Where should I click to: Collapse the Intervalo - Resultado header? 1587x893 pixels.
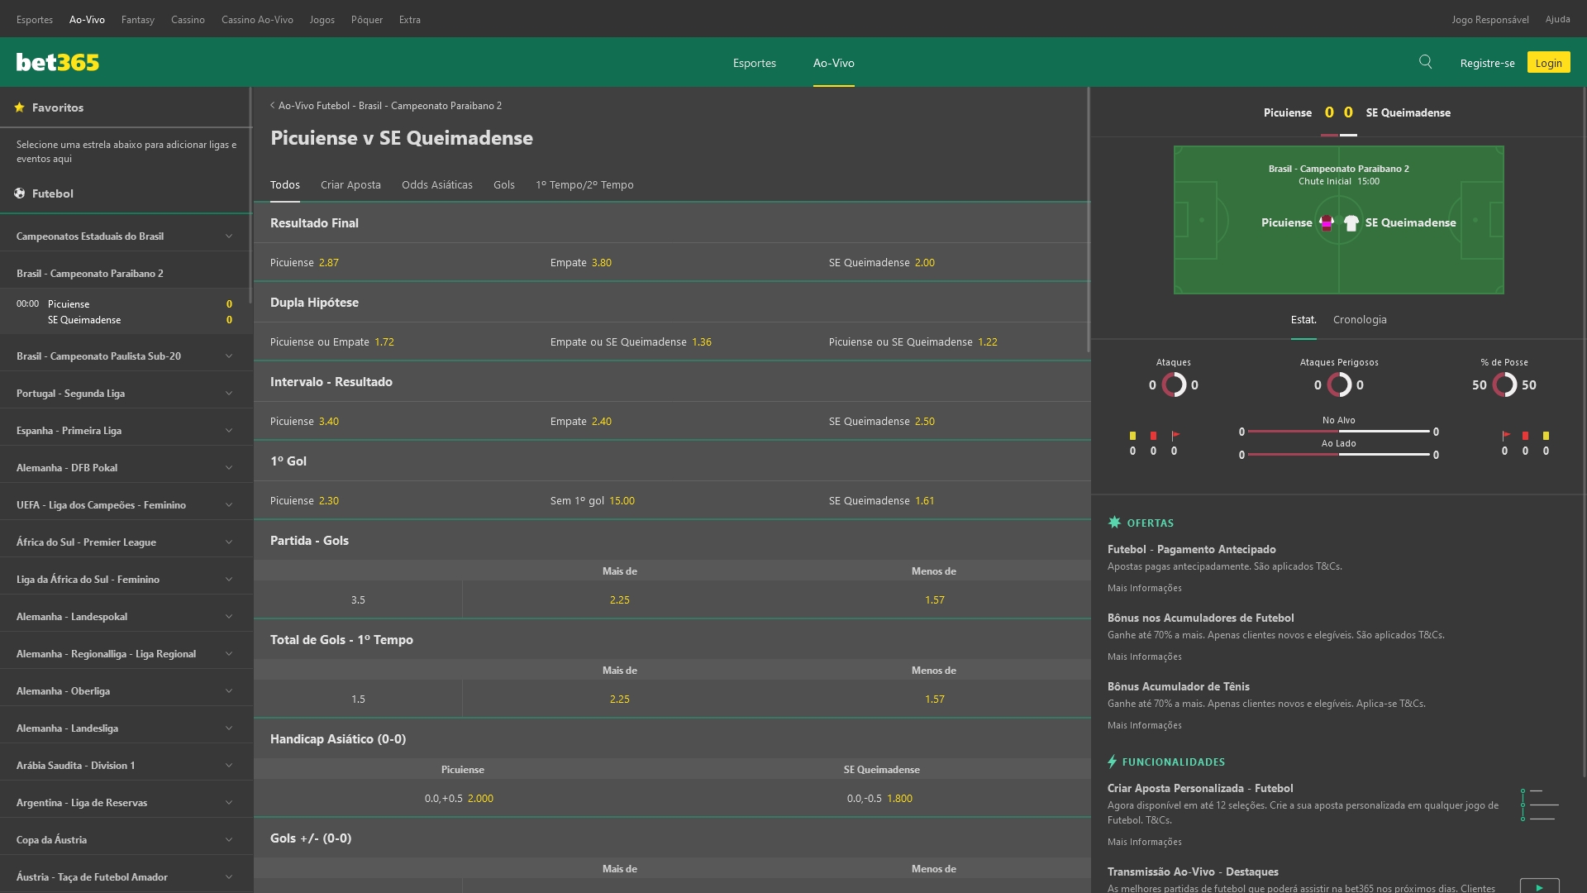click(672, 382)
